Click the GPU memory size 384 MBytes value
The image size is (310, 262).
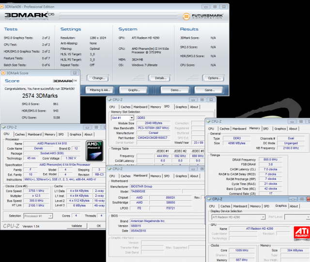coord(295,250)
